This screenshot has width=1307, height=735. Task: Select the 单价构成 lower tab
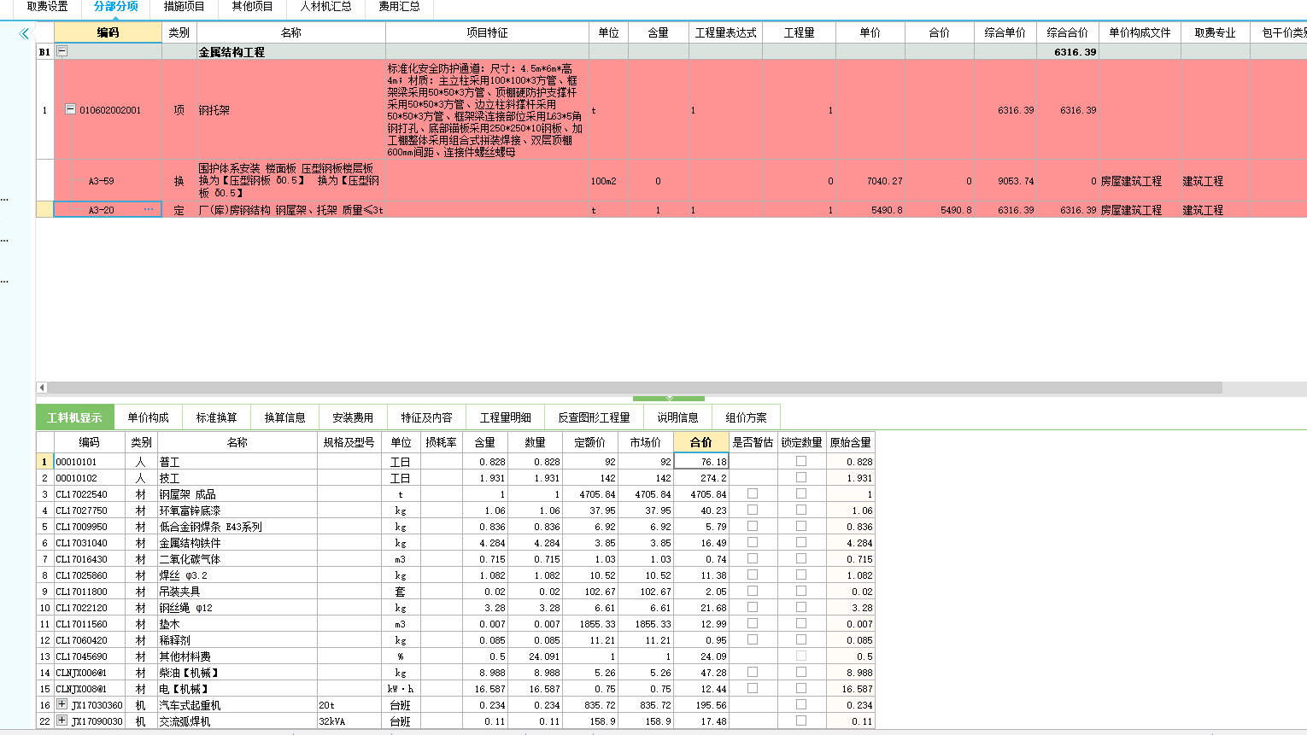[x=149, y=417]
